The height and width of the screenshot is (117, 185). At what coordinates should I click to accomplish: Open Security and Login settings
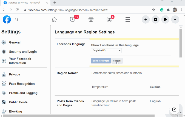pos(24,52)
